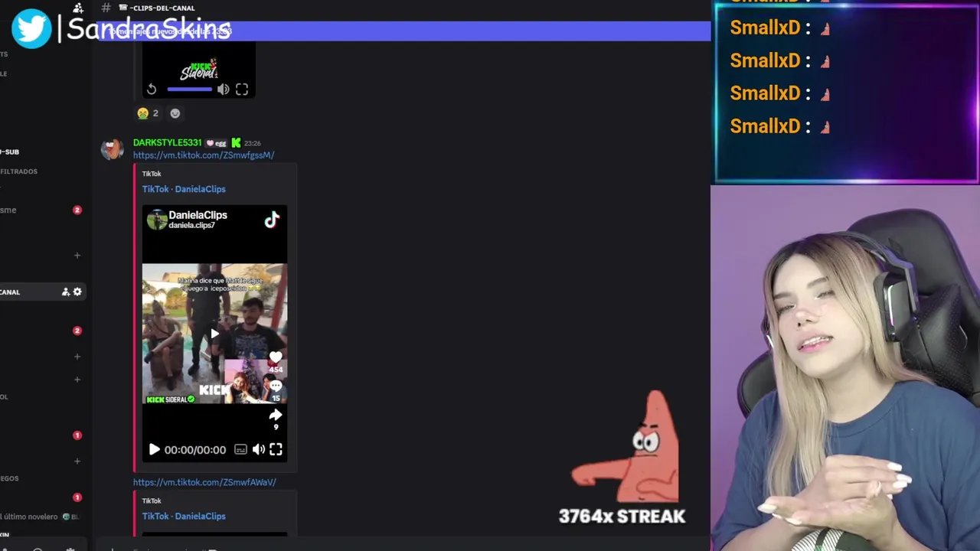Click the DARKSTYLE5331 username
The width and height of the screenshot is (980, 551).
point(167,143)
